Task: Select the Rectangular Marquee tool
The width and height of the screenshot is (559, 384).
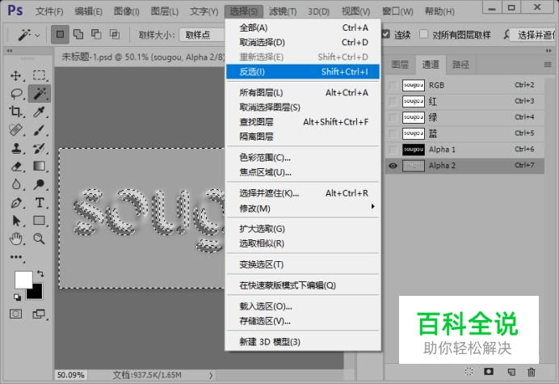Action: (40, 76)
